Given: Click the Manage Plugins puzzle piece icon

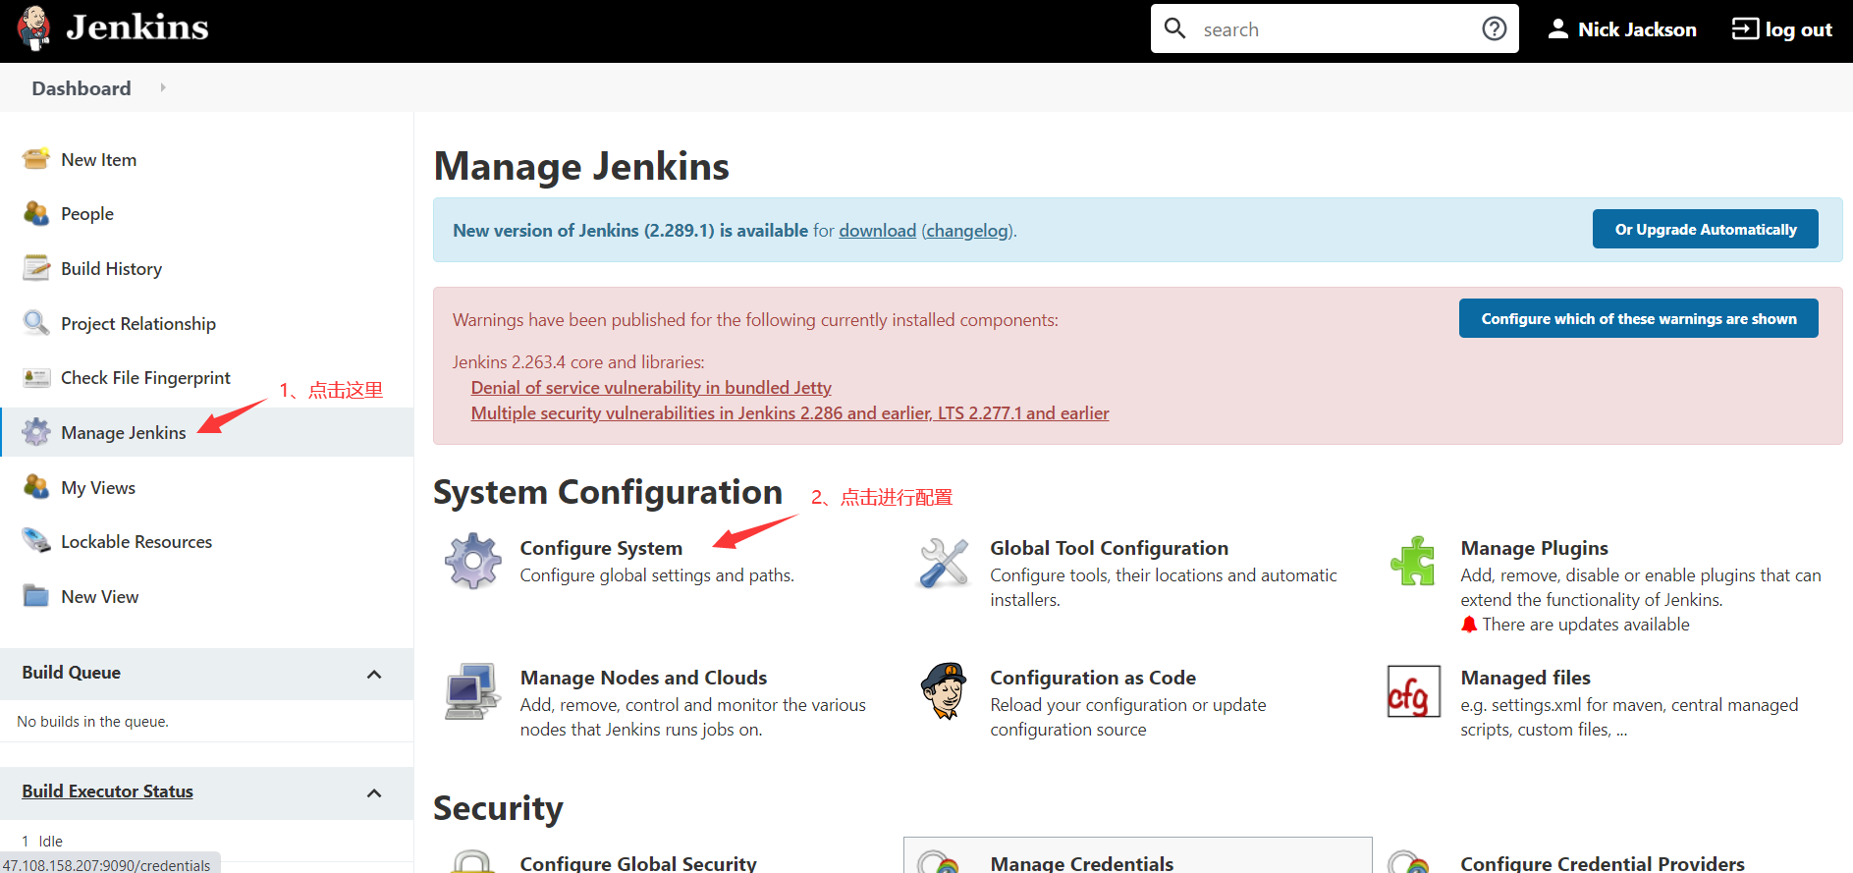Looking at the screenshot, I should (1413, 561).
